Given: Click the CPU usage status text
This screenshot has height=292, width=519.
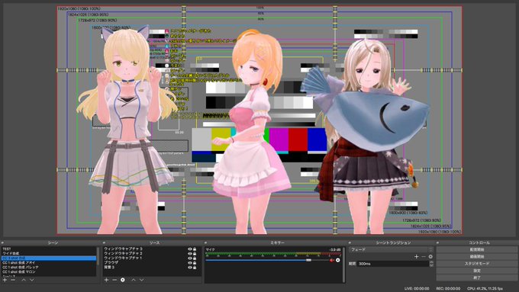Looking at the screenshot, I should click(485, 289).
